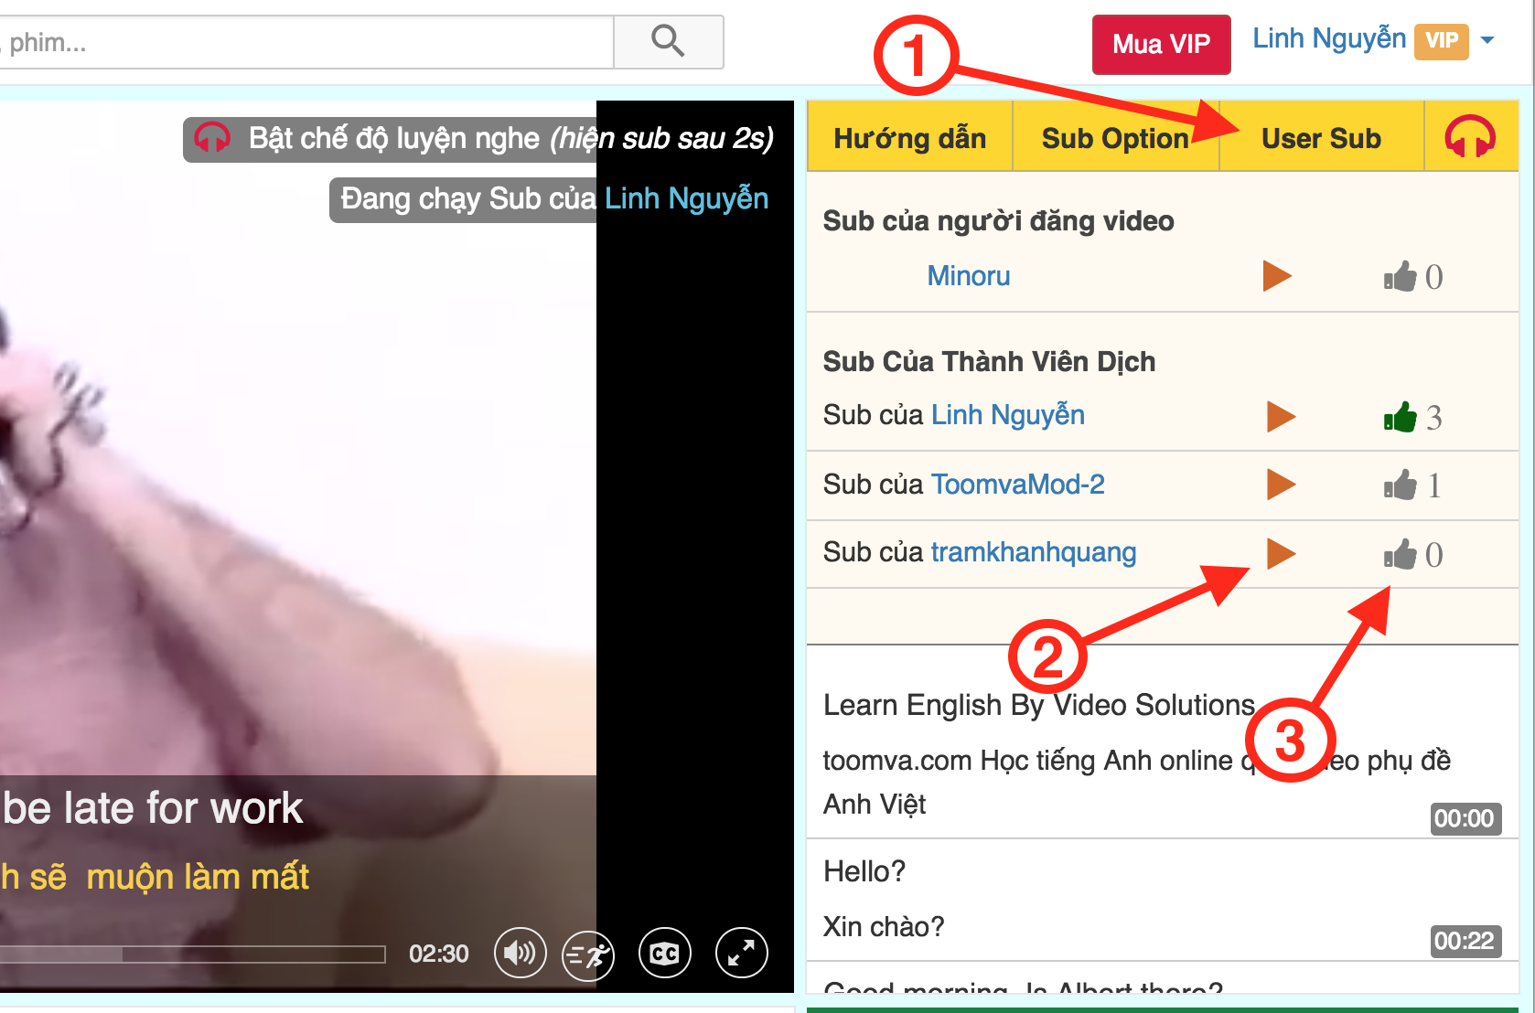Open the Hướng dẫn tab
The width and height of the screenshot is (1535, 1013).
[909, 137]
